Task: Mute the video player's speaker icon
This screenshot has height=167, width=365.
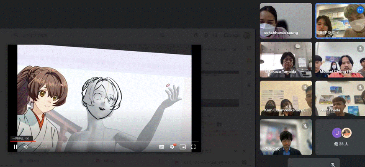Action: pyautogui.click(x=26, y=147)
